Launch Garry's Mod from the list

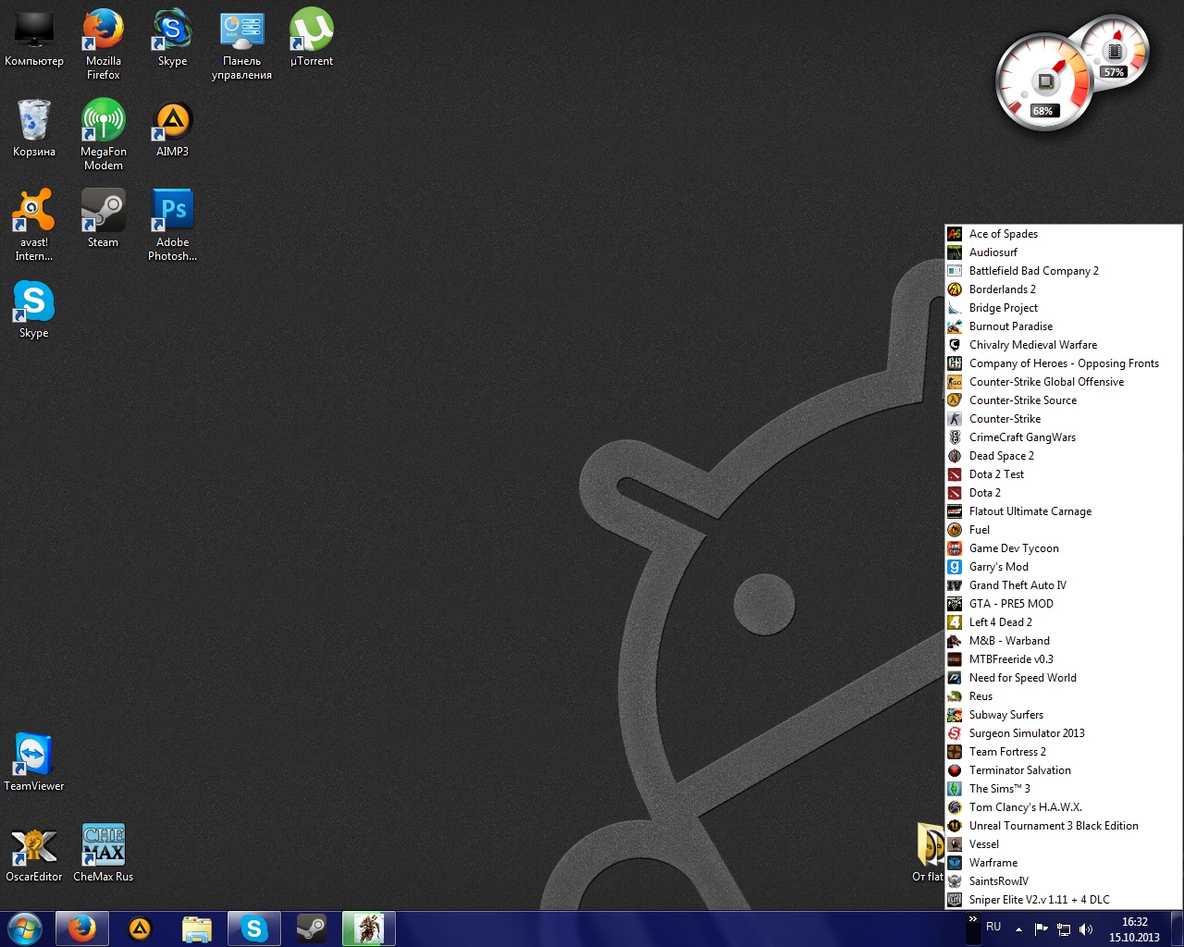pyautogui.click(x=1064, y=567)
